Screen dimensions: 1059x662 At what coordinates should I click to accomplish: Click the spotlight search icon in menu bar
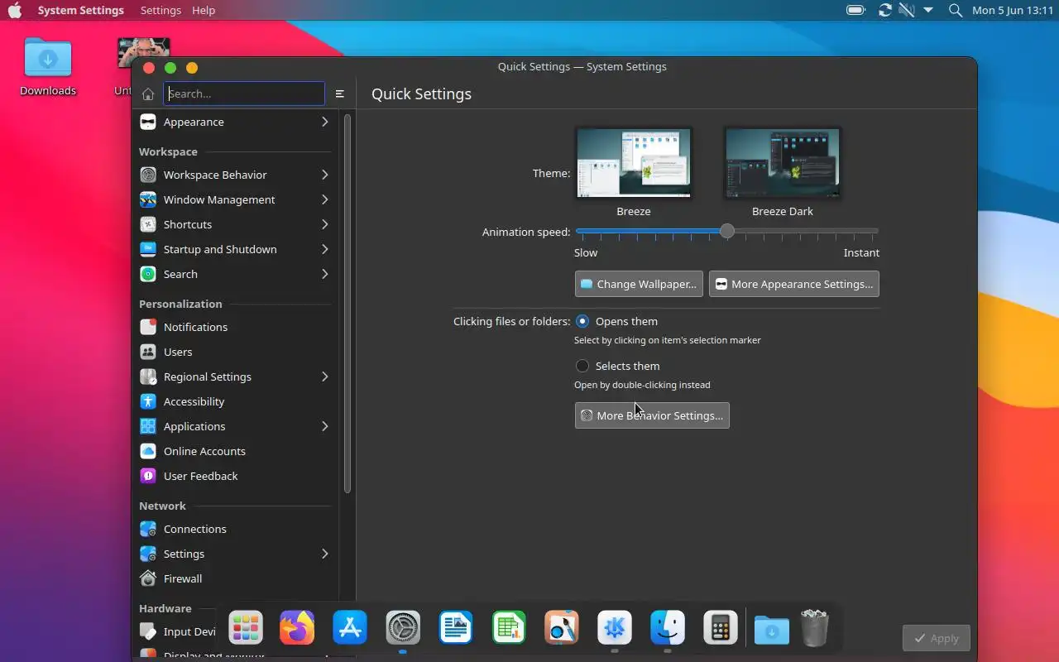click(956, 10)
